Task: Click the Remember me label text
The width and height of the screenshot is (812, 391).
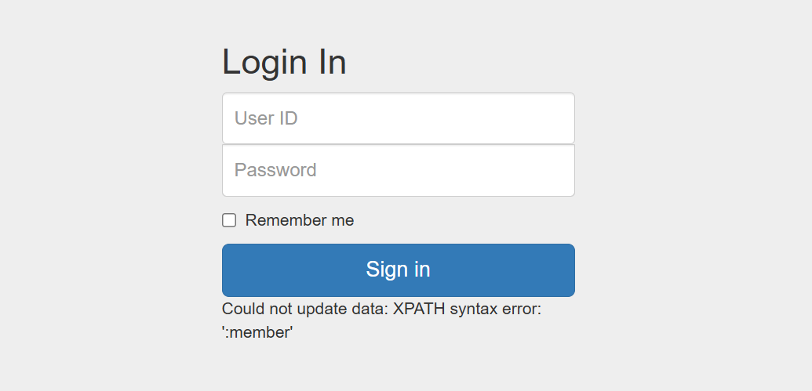Action: pos(300,220)
